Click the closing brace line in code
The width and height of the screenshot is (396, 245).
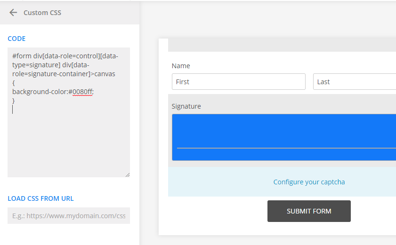(x=14, y=101)
